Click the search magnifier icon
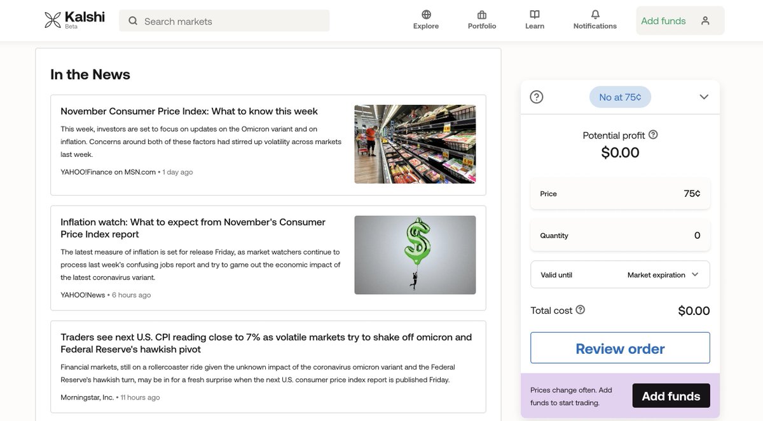The image size is (763, 421). click(133, 21)
